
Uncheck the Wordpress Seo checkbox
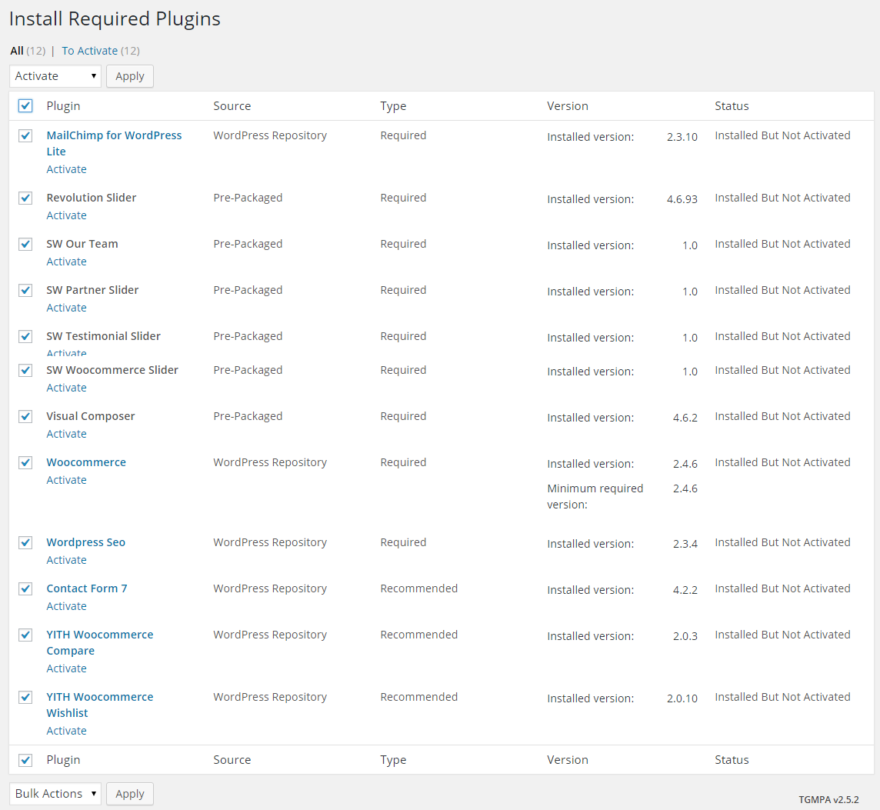point(25,543)
